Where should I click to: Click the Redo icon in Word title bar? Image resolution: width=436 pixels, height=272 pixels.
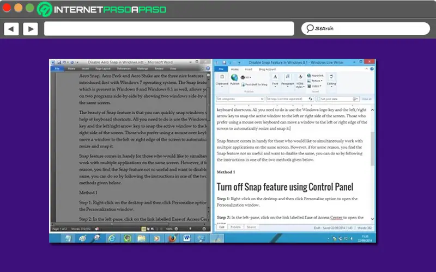pyautogui.click(x=72, y=63)
